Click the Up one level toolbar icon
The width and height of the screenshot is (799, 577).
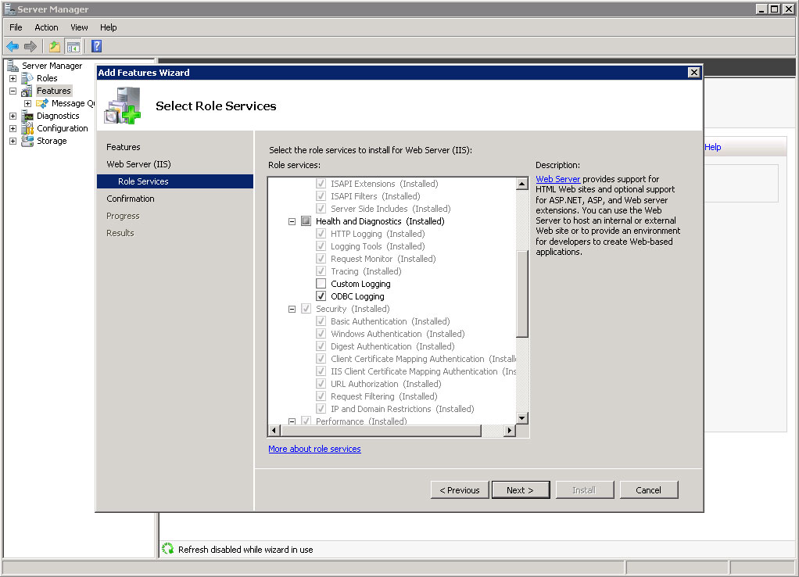(x=55, y=46)
